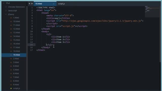Click the Item 1 list line
This screenshot has width=162, height=91.
[x=61, y=37]
